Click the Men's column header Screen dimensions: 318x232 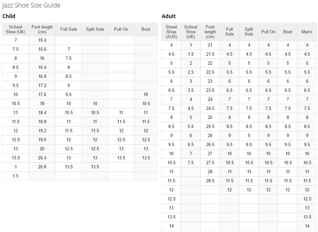(307, 32)
